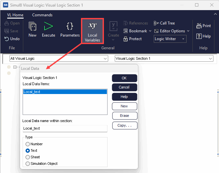
Task: Click the Copy... button
Action: (125, 126)
